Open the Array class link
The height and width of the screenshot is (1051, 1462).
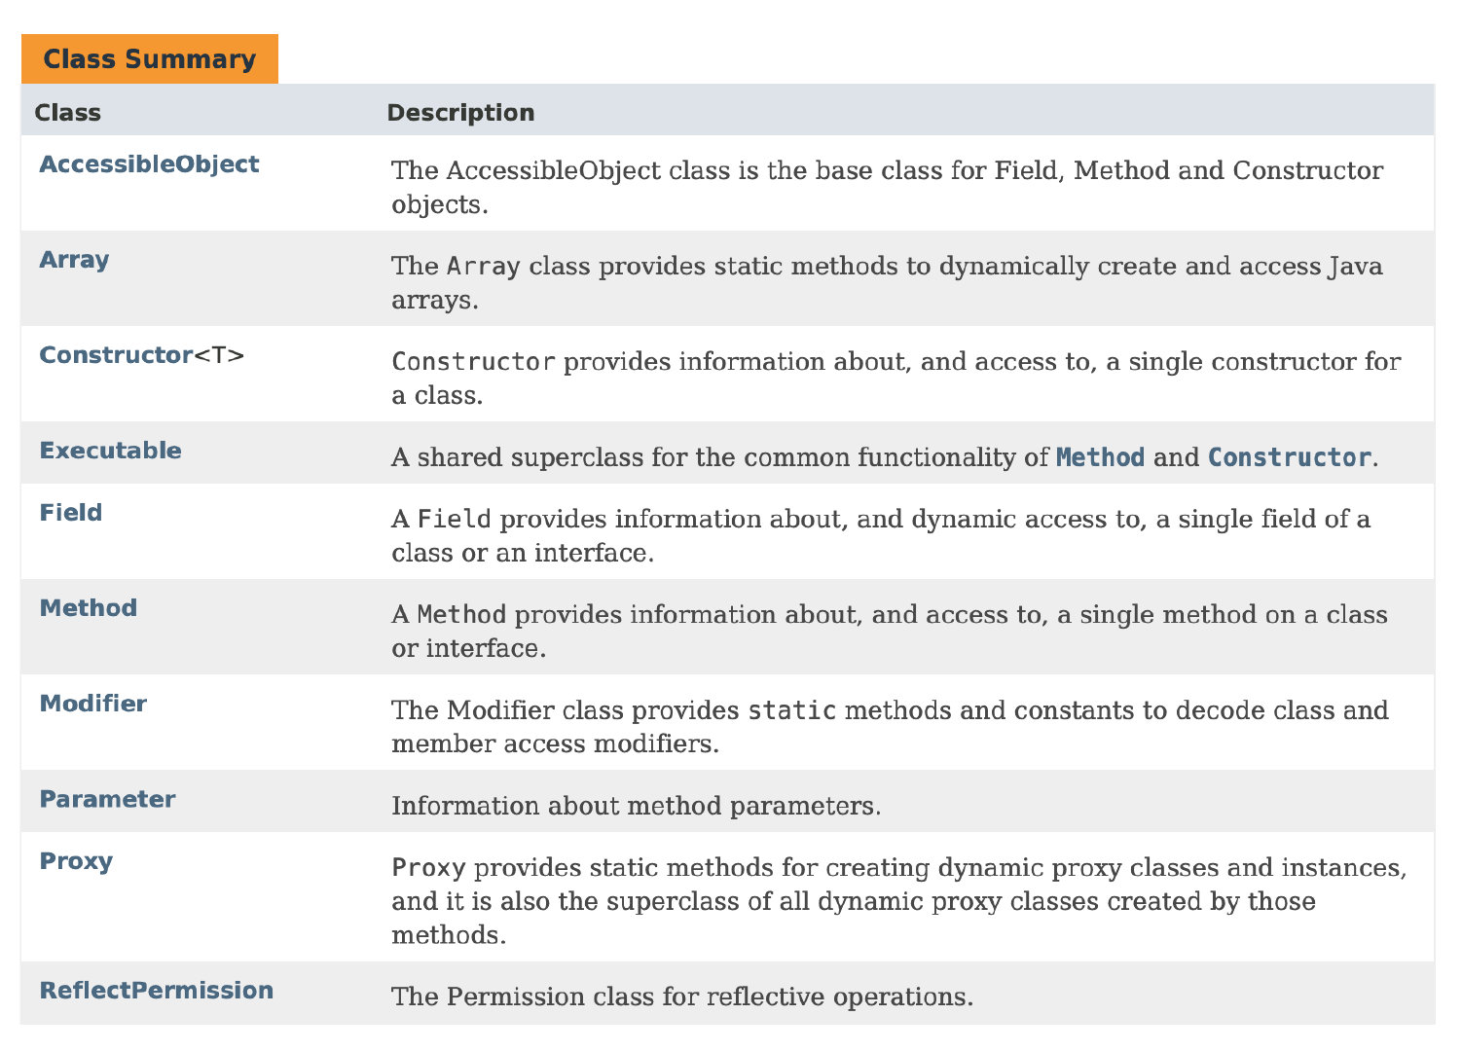click(74, 260)
